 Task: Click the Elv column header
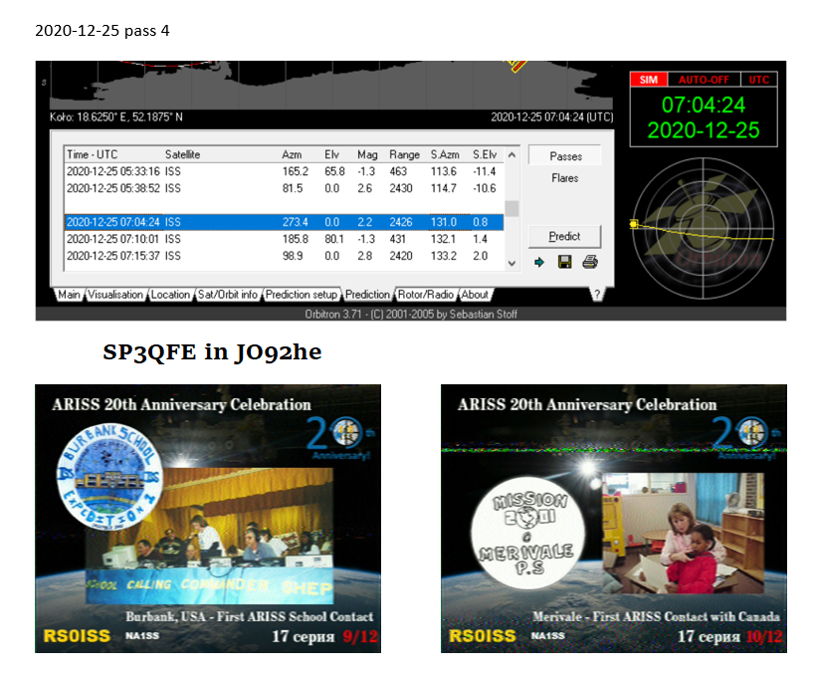coord(331,154)
